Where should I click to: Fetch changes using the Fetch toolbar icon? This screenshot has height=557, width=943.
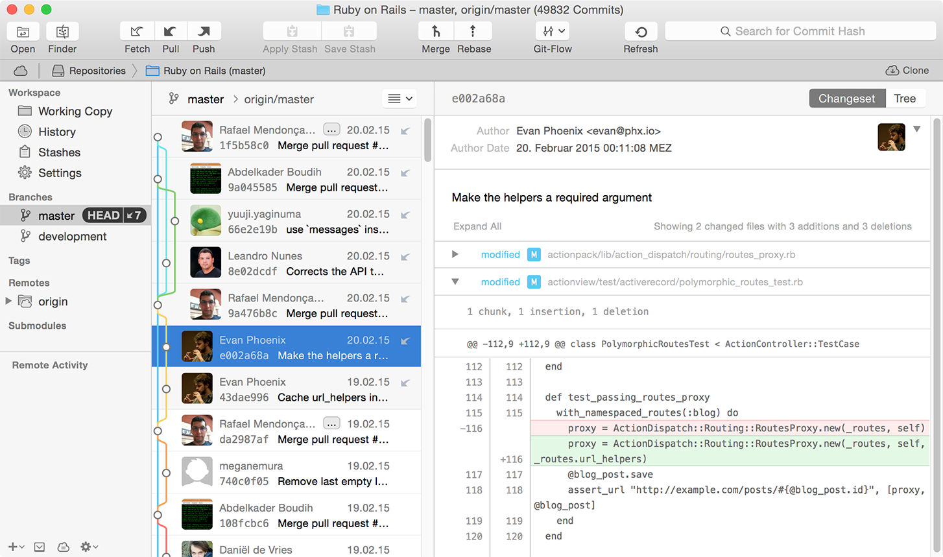tap(136, 30)
